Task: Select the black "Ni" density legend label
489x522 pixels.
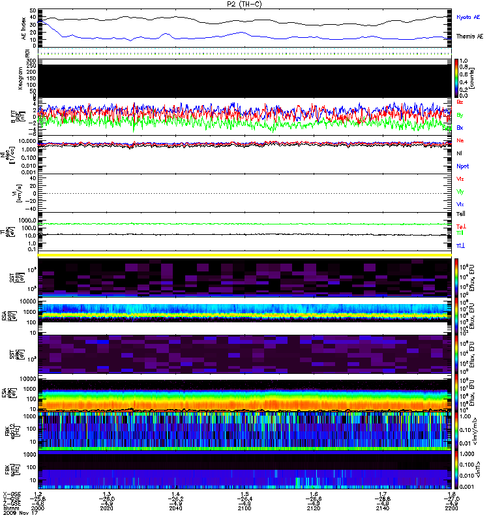Action: click(x=460, y=153)
